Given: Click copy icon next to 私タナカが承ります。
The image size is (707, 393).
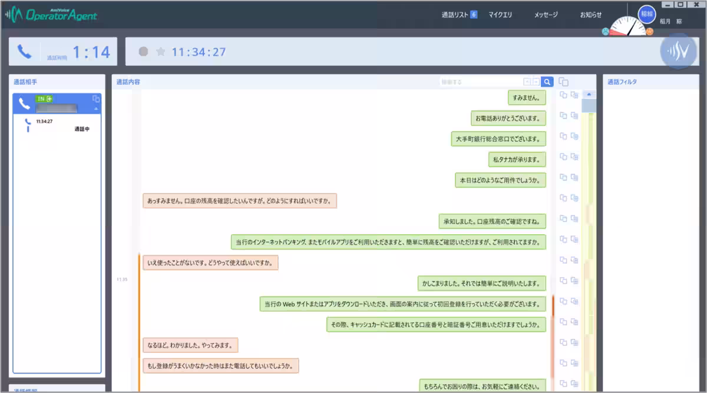Looking at the screenshot, I should (x=563, y=157).
